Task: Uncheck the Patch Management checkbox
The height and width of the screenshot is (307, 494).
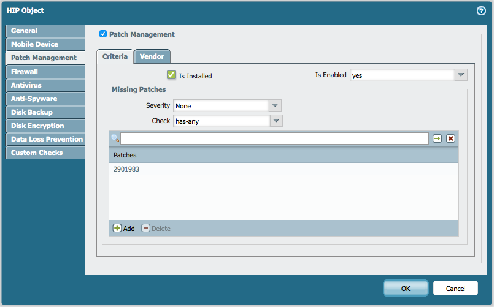Action: pyautogui.click(x=103, y=34)
